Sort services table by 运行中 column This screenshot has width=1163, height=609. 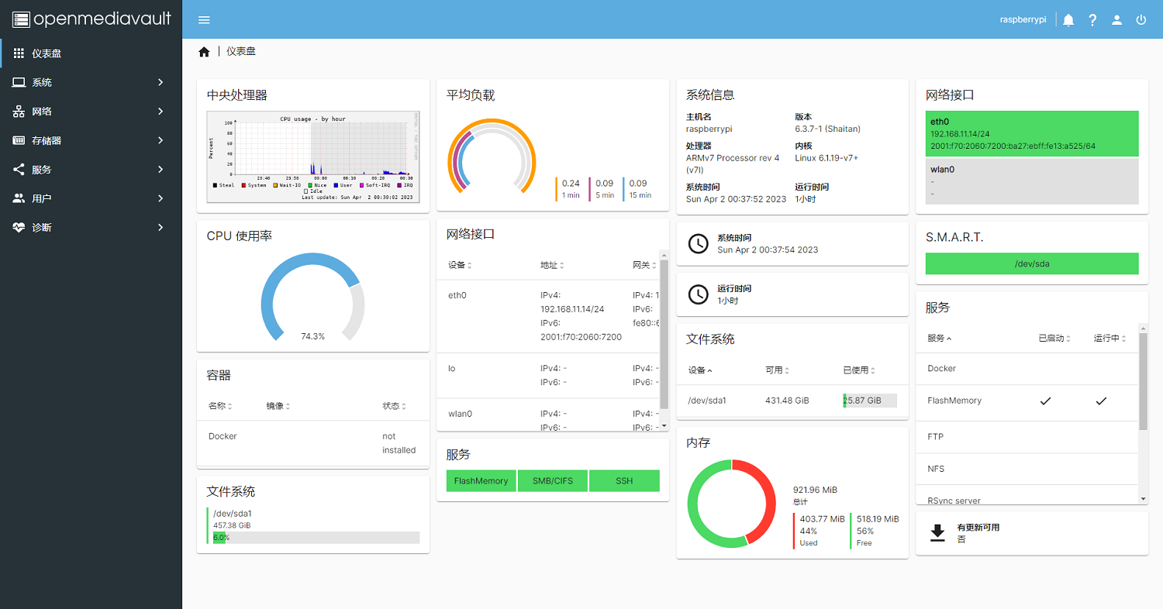click(x=1110, y=339)
